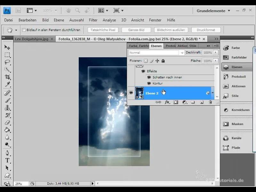Add a layer style via fx button
This screenshot has height=192, width=256.
[167, 102]
